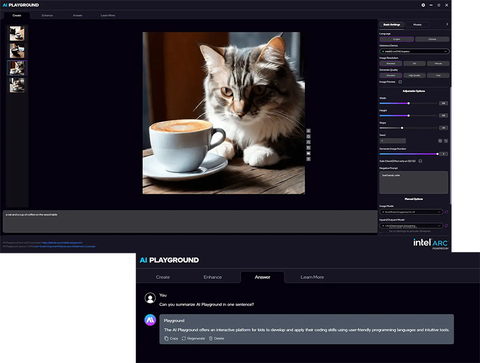Click Regenerate under the Playground answer
480x363 pixels.
click(x=193, y=339)
